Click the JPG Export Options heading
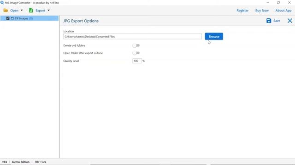 pos(81,21)
